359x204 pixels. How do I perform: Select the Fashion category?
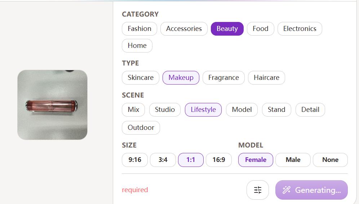coord(139,29)
